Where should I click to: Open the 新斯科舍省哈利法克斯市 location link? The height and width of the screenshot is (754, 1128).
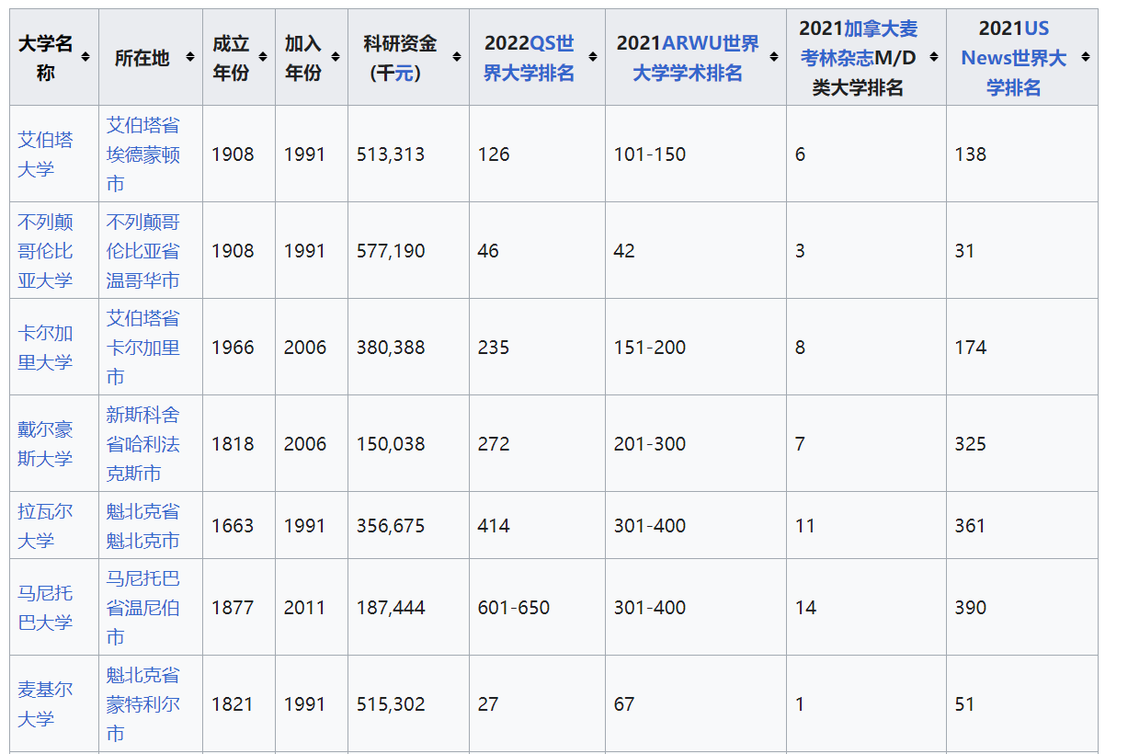[x=142, y=444]
